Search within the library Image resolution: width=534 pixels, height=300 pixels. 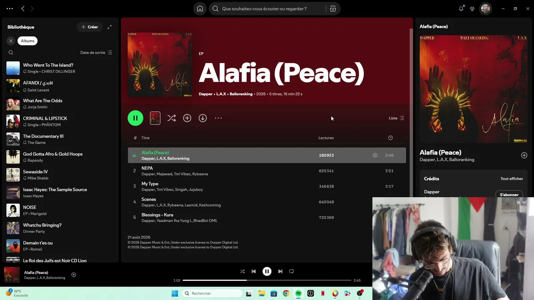coord(11,52)
